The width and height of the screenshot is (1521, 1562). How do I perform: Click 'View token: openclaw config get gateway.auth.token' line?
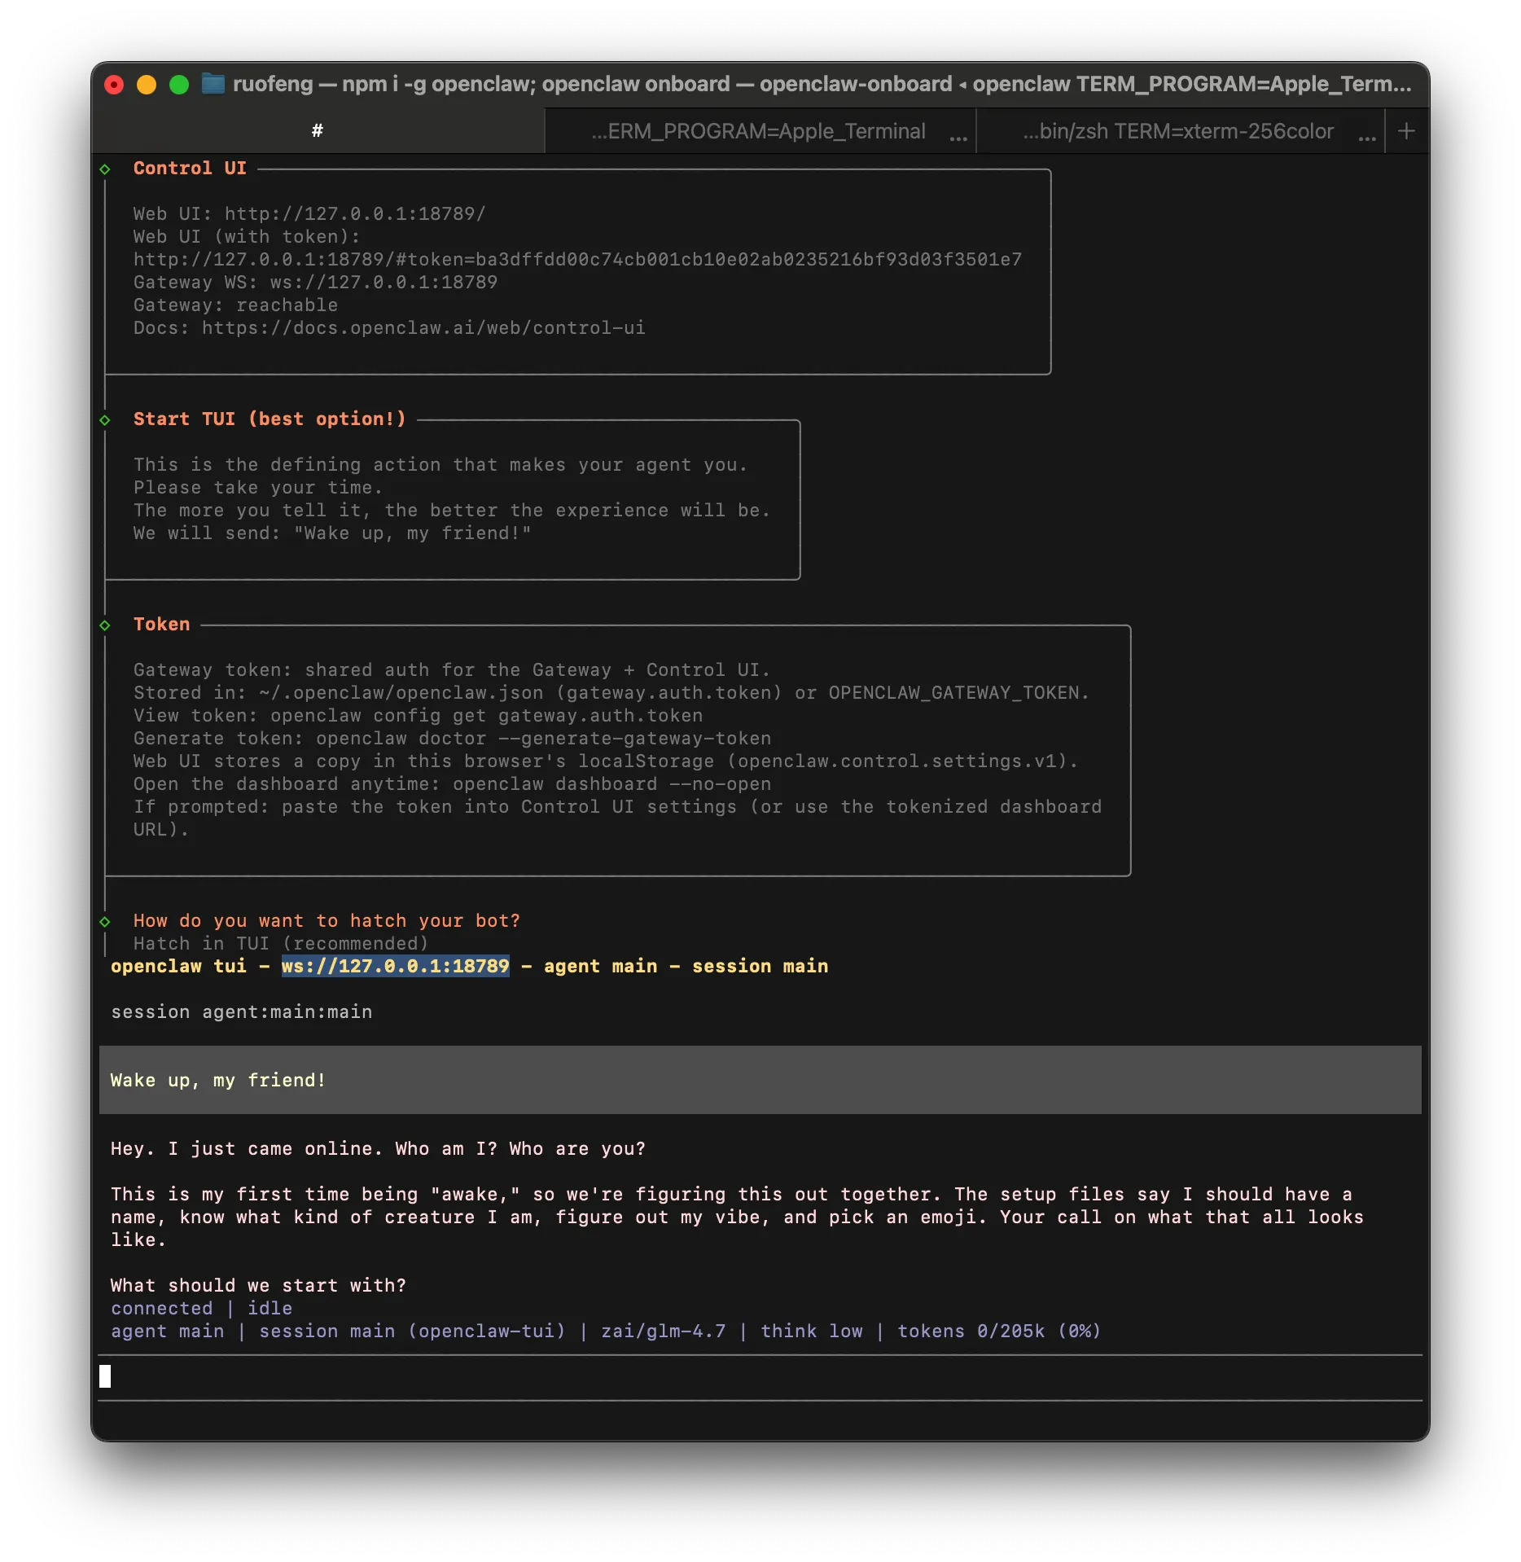[418, 716]
